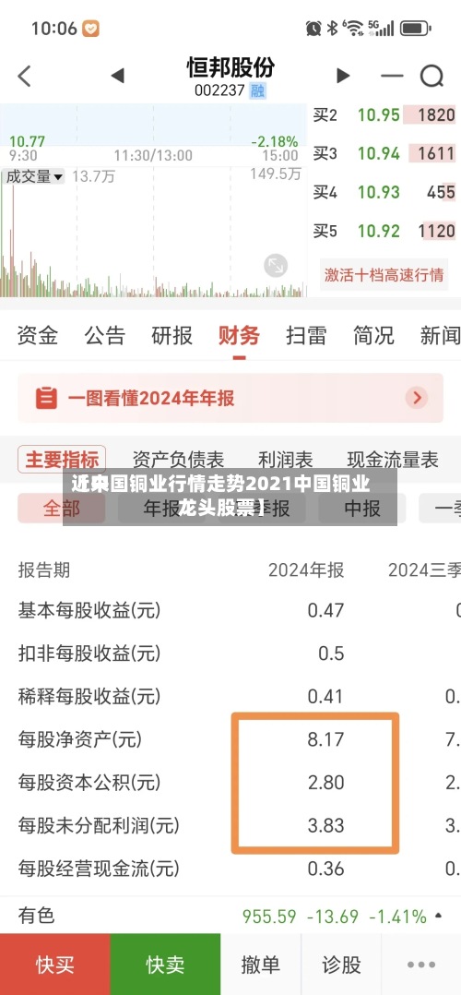
Task: Choose the 中报 report period filter
Action: click(362, 508)
